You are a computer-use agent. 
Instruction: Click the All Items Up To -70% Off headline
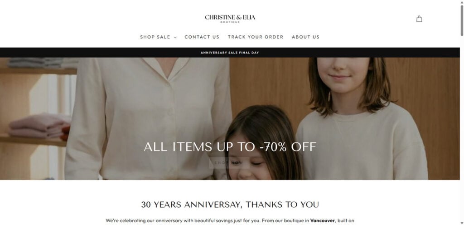(230, 147)
